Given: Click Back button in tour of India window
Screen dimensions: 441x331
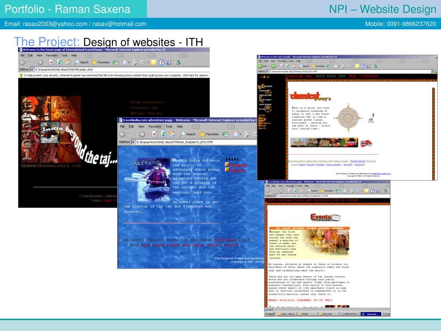Looking at the screenshot, I should (263, 66).
